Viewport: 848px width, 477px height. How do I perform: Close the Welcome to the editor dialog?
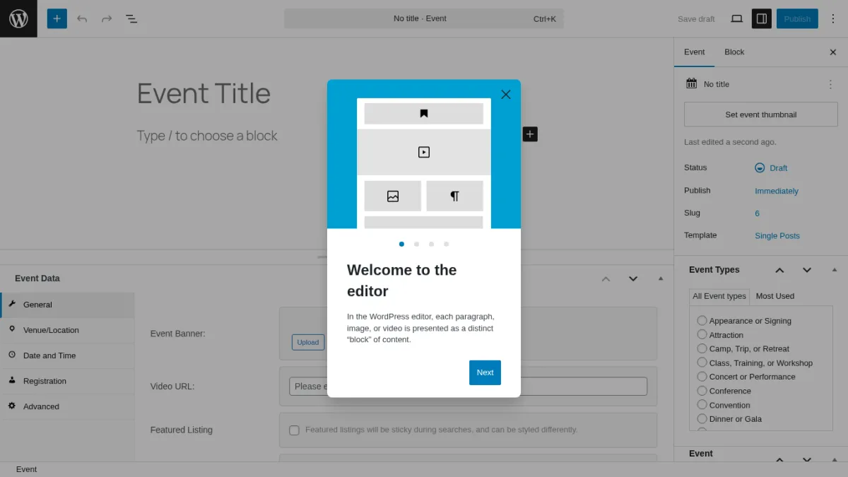pyautogui.click(x=505, y=94)
